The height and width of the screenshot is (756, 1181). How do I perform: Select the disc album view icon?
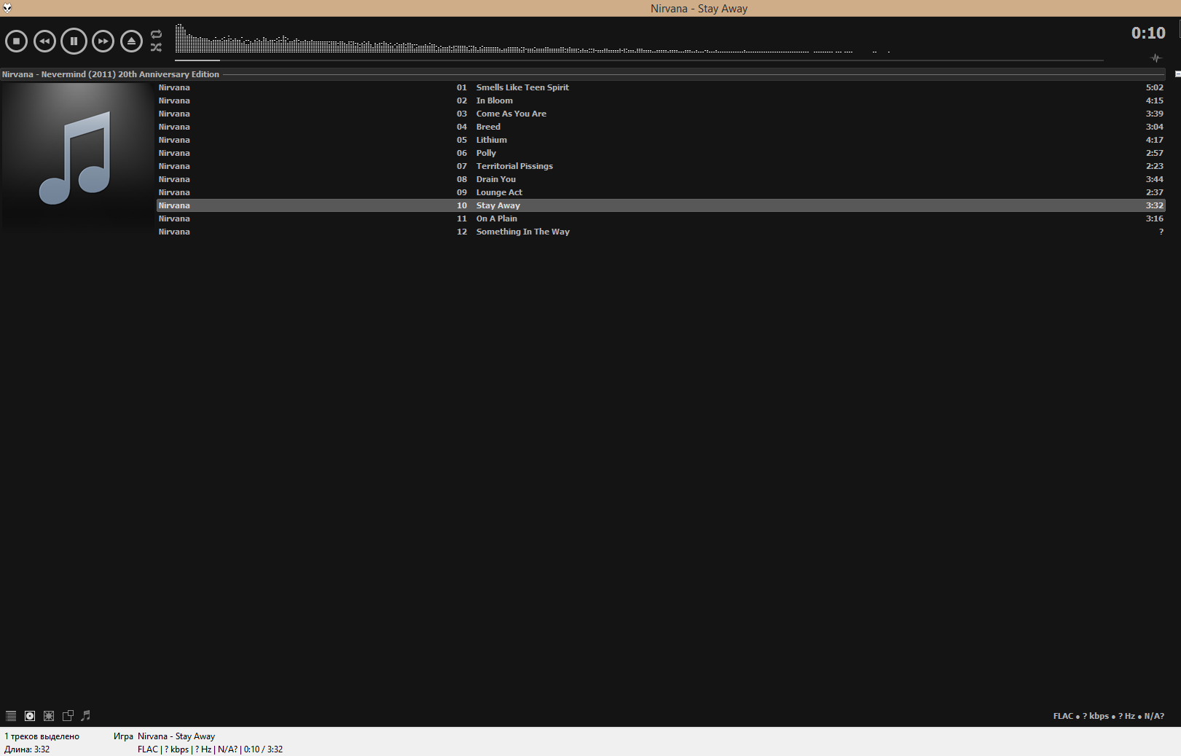point(30,716)
